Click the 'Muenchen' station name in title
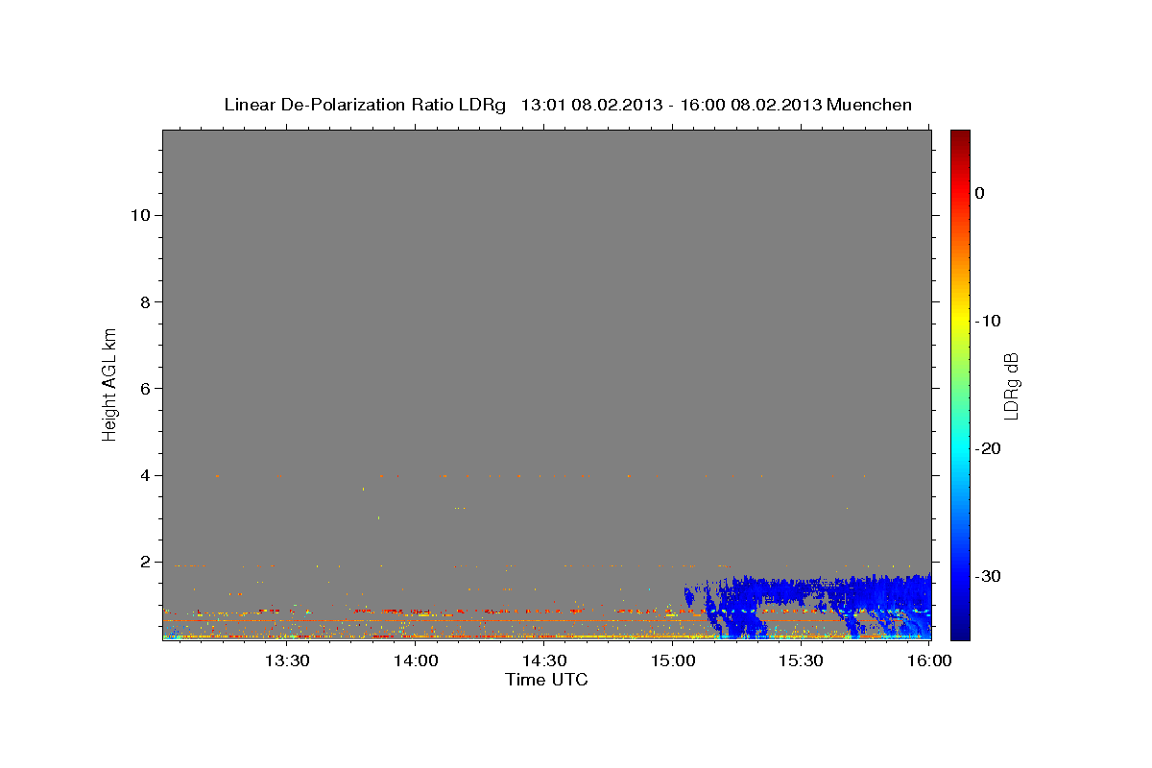The width and height of the screenshot is (1152, 768). pyautogui.click(x=870, y=105)
